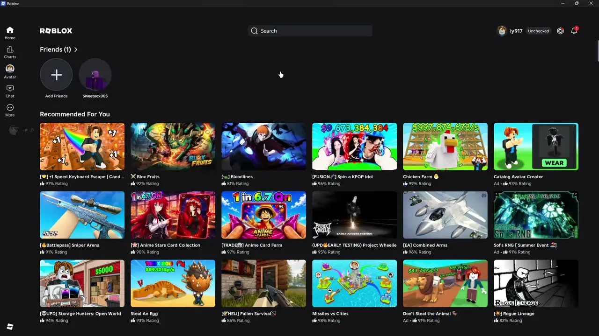Open the Project Wheelie game thumbnail
This screenshot has height=336, width=599.
point(354,215)
